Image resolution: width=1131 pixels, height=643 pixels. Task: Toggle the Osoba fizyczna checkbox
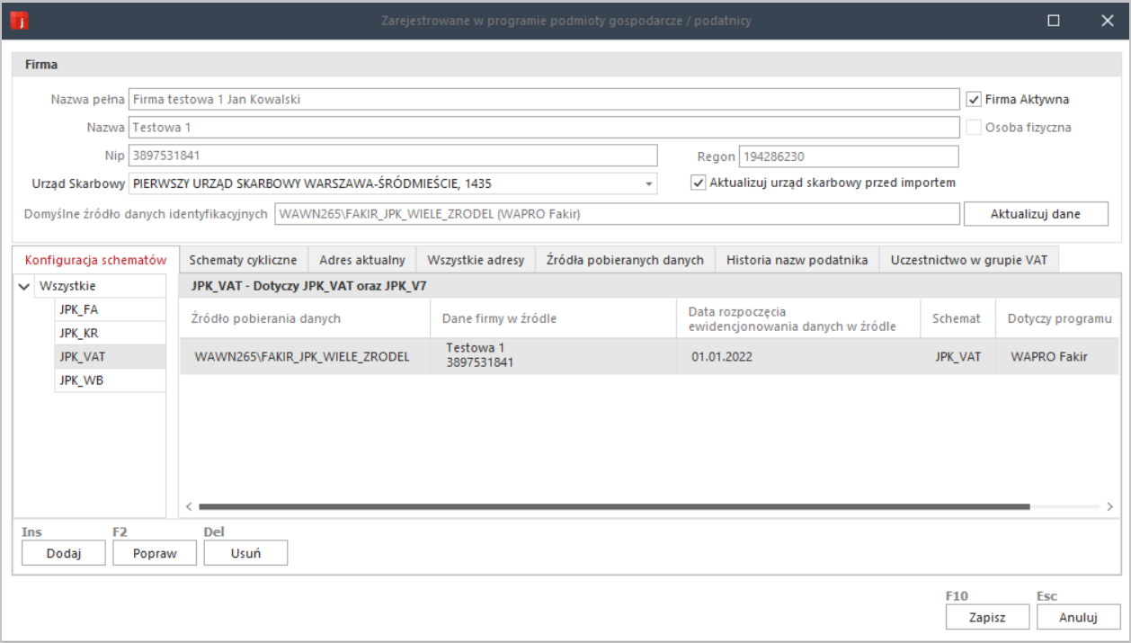[x=974, y=128]
